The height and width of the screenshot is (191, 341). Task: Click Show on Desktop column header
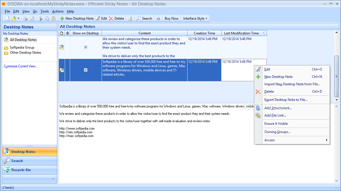[x=86, y=33]
